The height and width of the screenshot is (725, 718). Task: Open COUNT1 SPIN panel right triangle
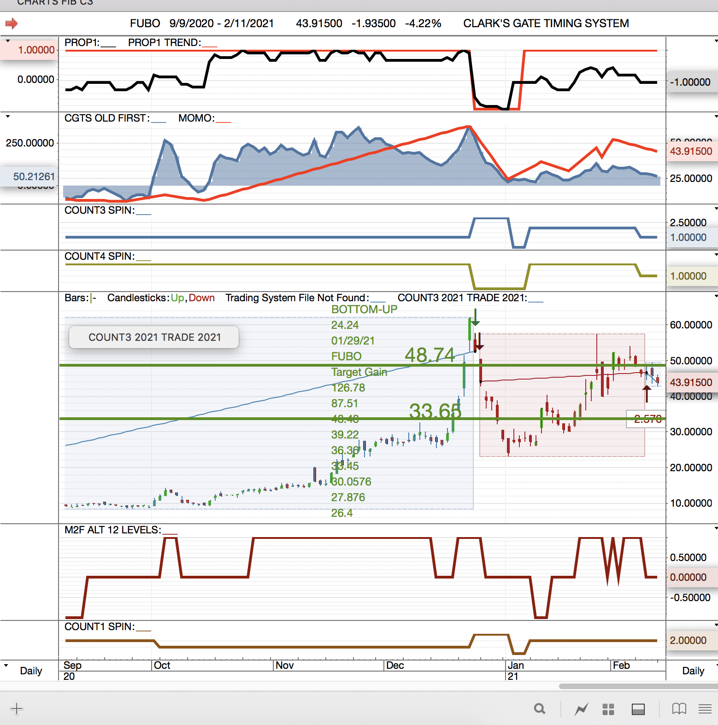(x=716, y=625)
